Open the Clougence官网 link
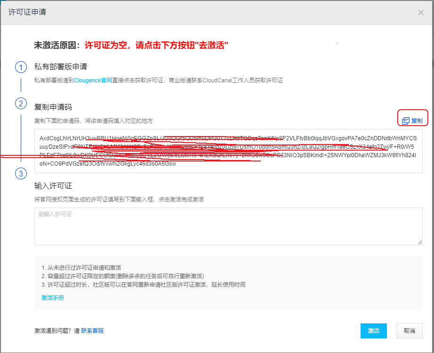 click(x=93, y=80)
